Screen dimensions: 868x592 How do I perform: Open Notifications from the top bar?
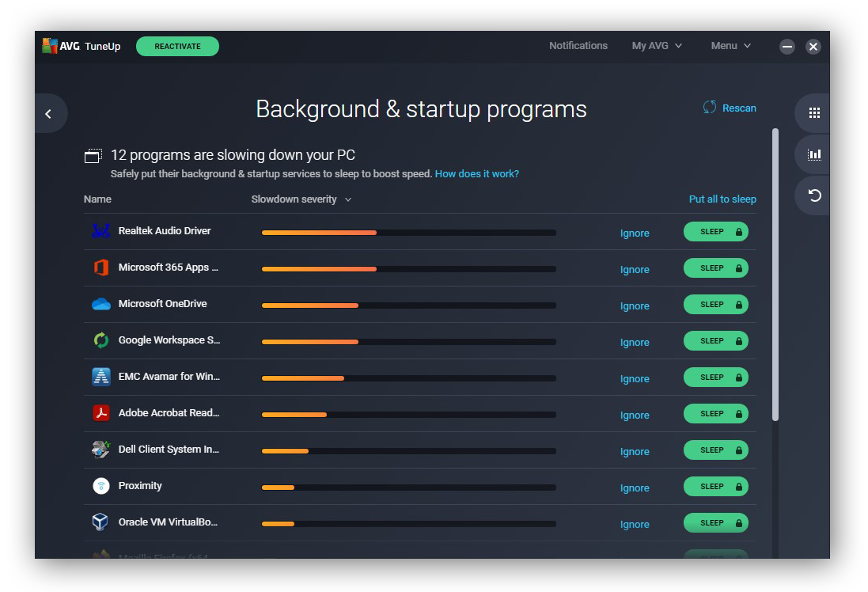click(x=578, y=45)
